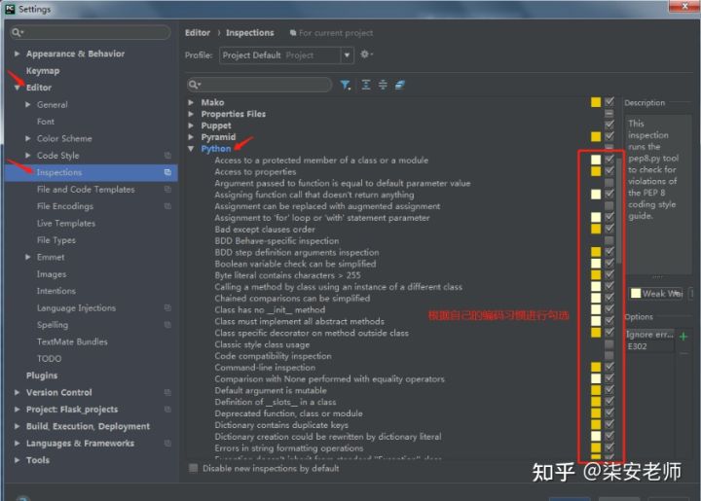
Task: Click the project icon beside Spelling
Action: [x=167, y=325]
